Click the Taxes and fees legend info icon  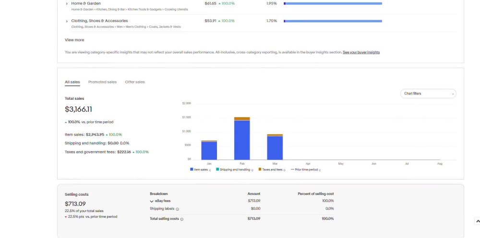(x=284, y=170)
